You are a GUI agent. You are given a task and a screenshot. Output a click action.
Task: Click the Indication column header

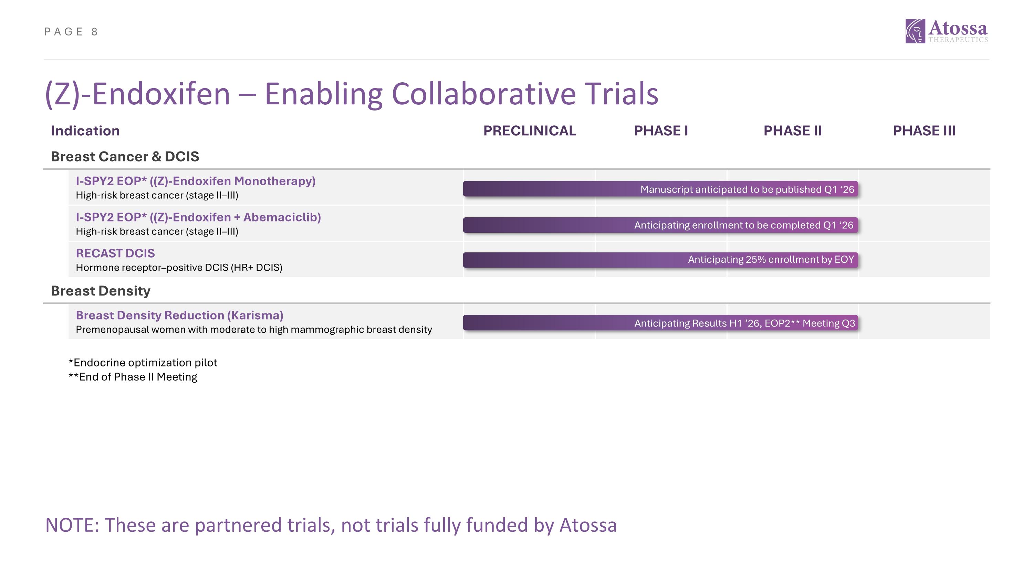pyautogui.click(x=85, y=131)
